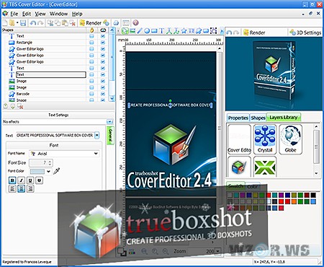The width and height of the screenshot is (324, 267).
Task: Switch to the Properties tab
Action: pyautogui.click(x=238, y=118)
